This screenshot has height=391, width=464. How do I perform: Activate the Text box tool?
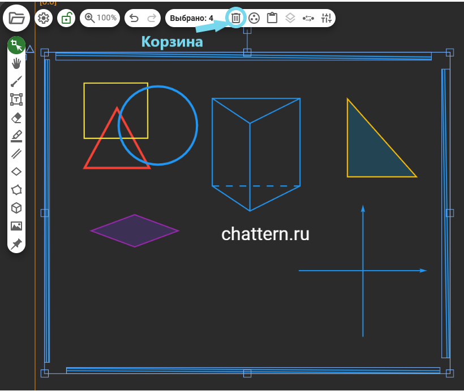[16, 99]
